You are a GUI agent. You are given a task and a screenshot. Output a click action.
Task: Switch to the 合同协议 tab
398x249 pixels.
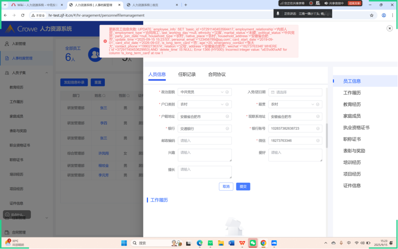pyautogui.click(x=217, y=74)
